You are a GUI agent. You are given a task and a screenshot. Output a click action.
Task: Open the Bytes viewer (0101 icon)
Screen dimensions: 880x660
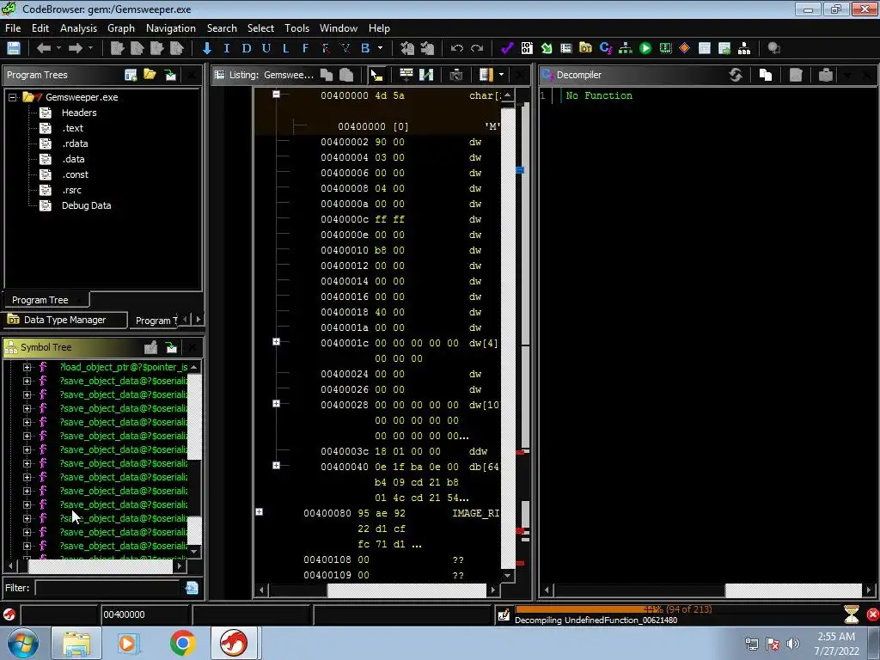pos(527,48)
